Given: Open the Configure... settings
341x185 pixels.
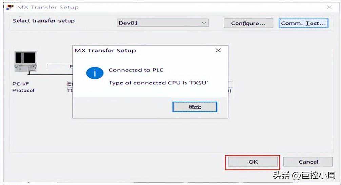Looking at the screenshot, I should [x=248, y=23].
